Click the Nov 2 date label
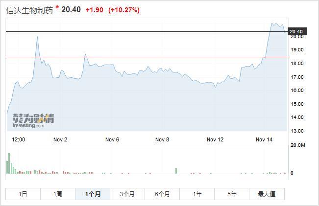 click(x=60, y=139)
